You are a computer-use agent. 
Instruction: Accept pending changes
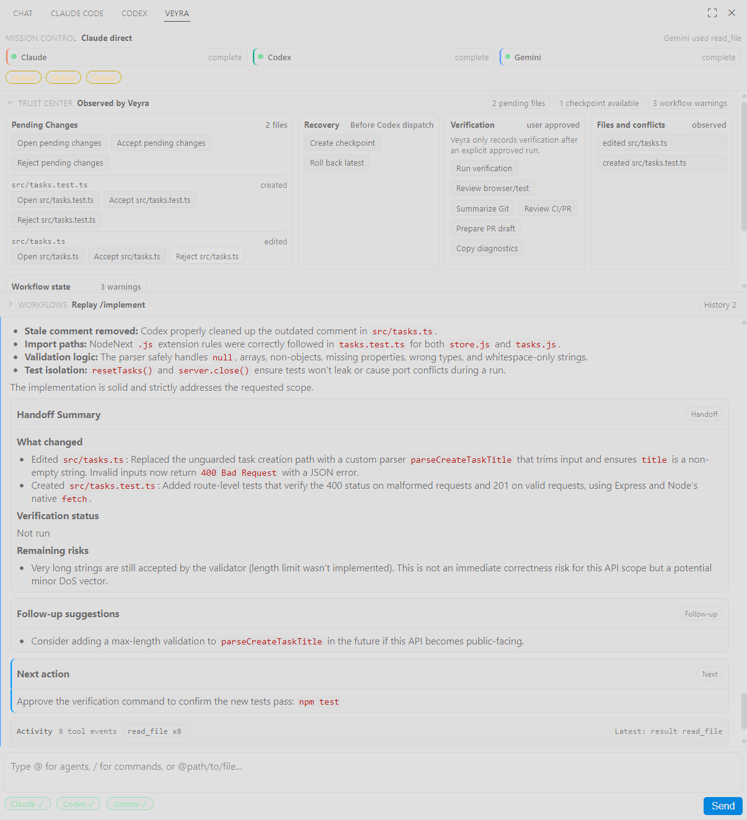pos(161,143)
